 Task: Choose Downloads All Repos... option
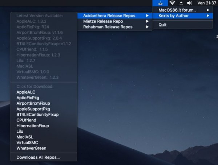[38, 157]
